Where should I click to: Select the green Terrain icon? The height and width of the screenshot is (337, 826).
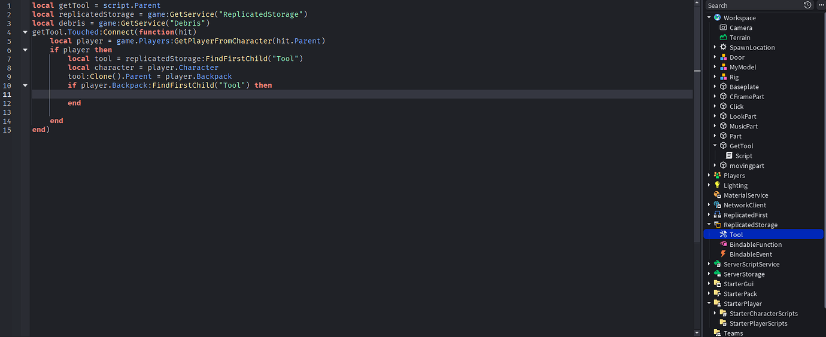[x=723, y=38]
